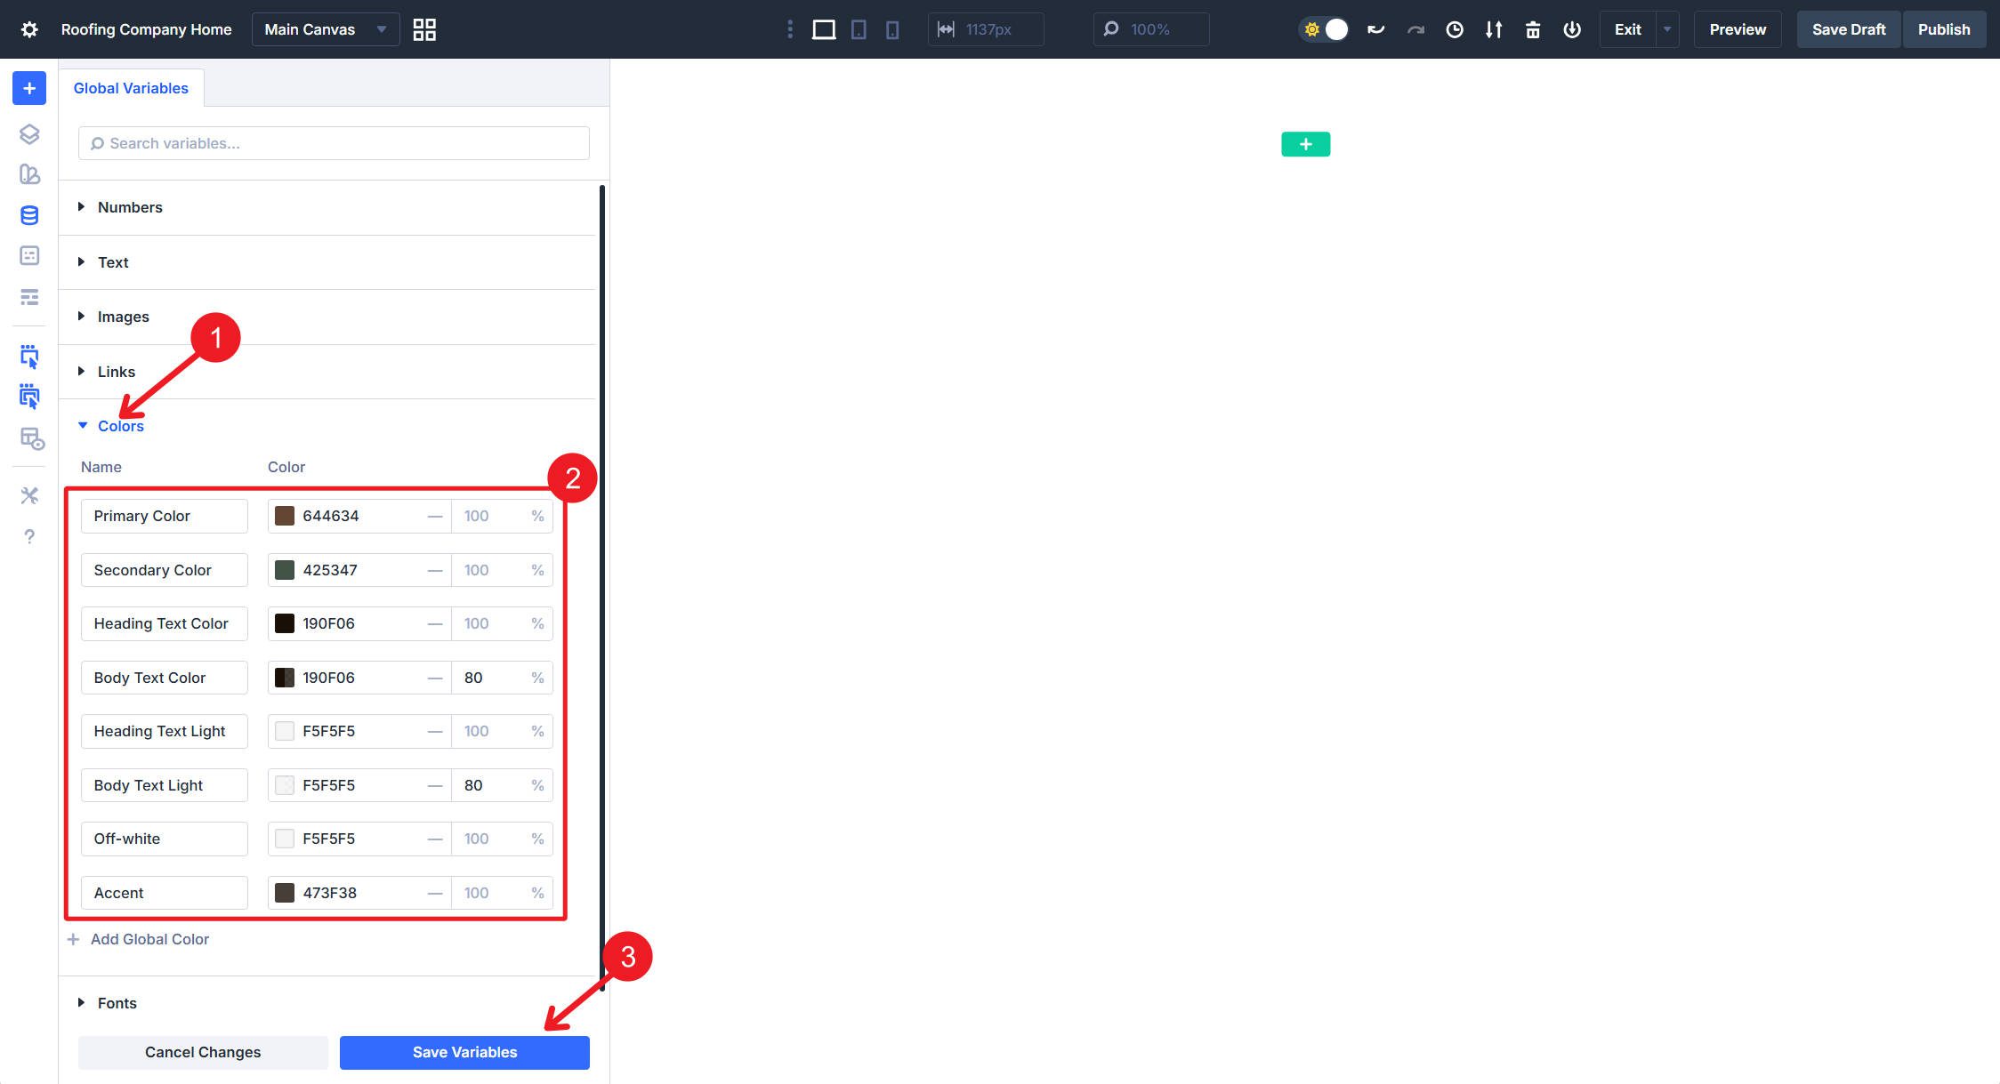Open the Main Canvas dropdown
Screen dimensions: 2000x1084
pos(325,29)
